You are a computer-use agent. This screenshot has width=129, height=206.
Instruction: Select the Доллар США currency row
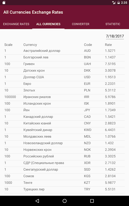click(64, 77)
